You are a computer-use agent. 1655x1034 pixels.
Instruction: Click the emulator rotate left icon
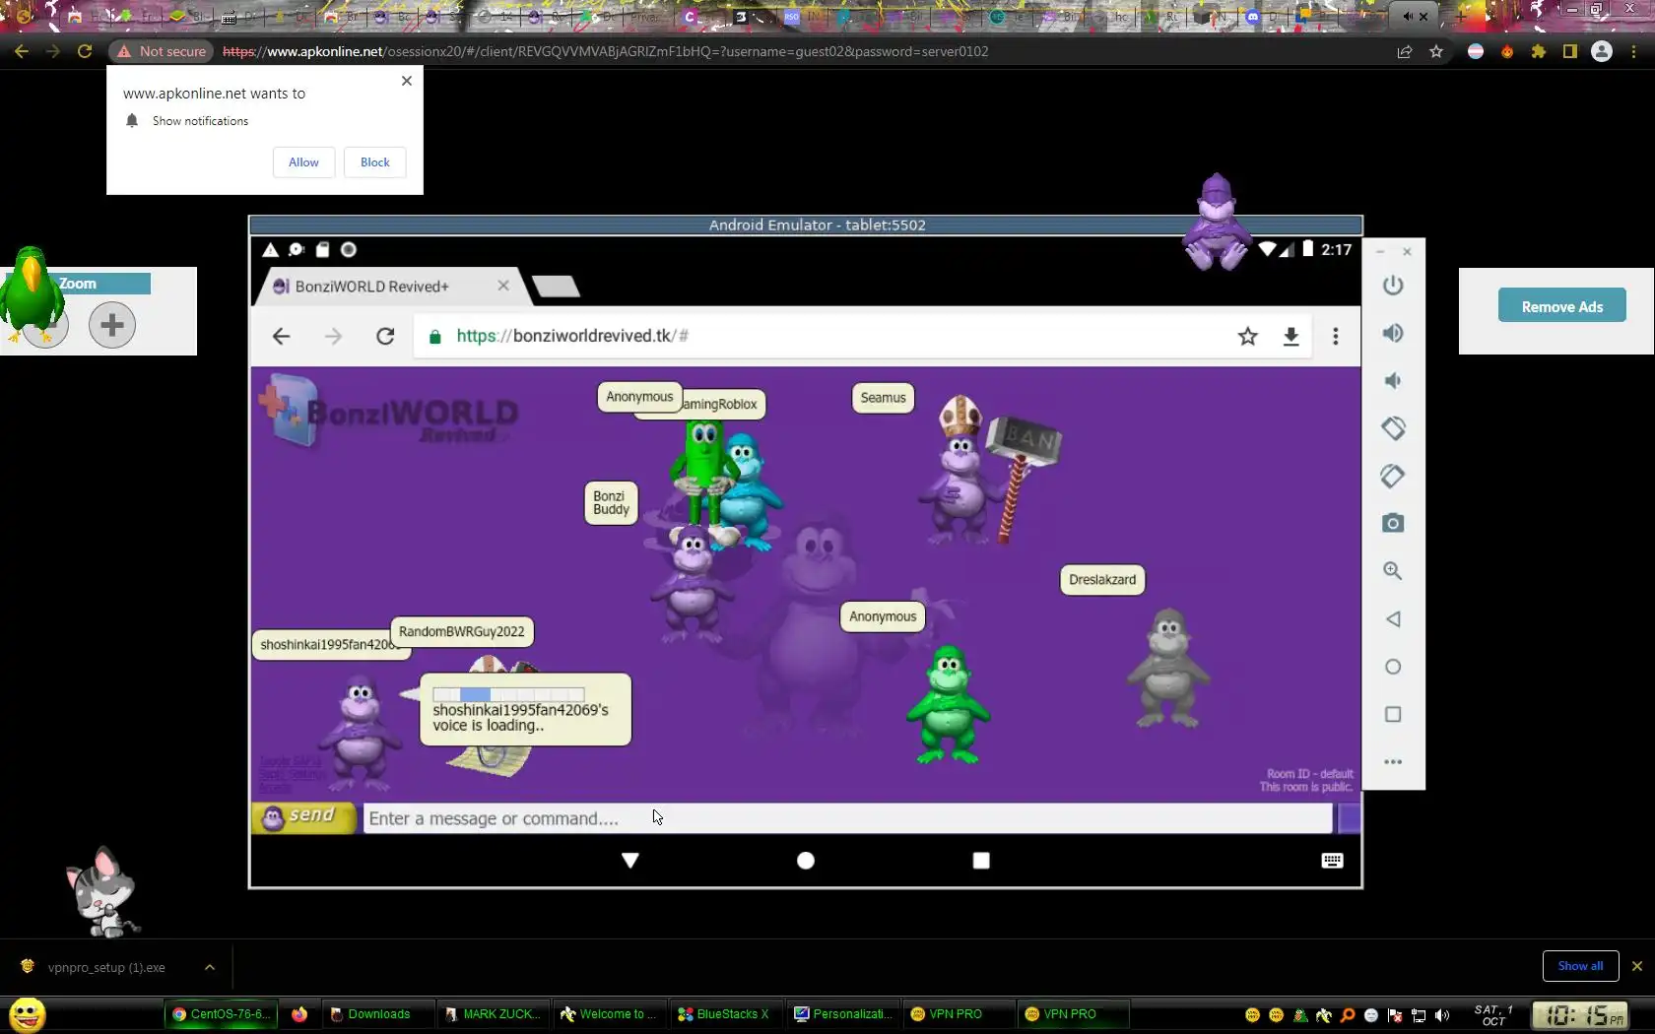point(1392,428)
